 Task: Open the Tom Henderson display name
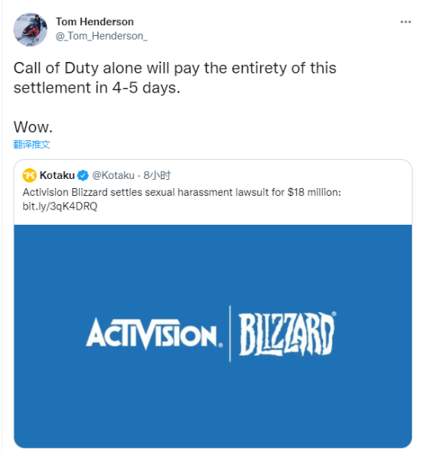click(95, 21)
